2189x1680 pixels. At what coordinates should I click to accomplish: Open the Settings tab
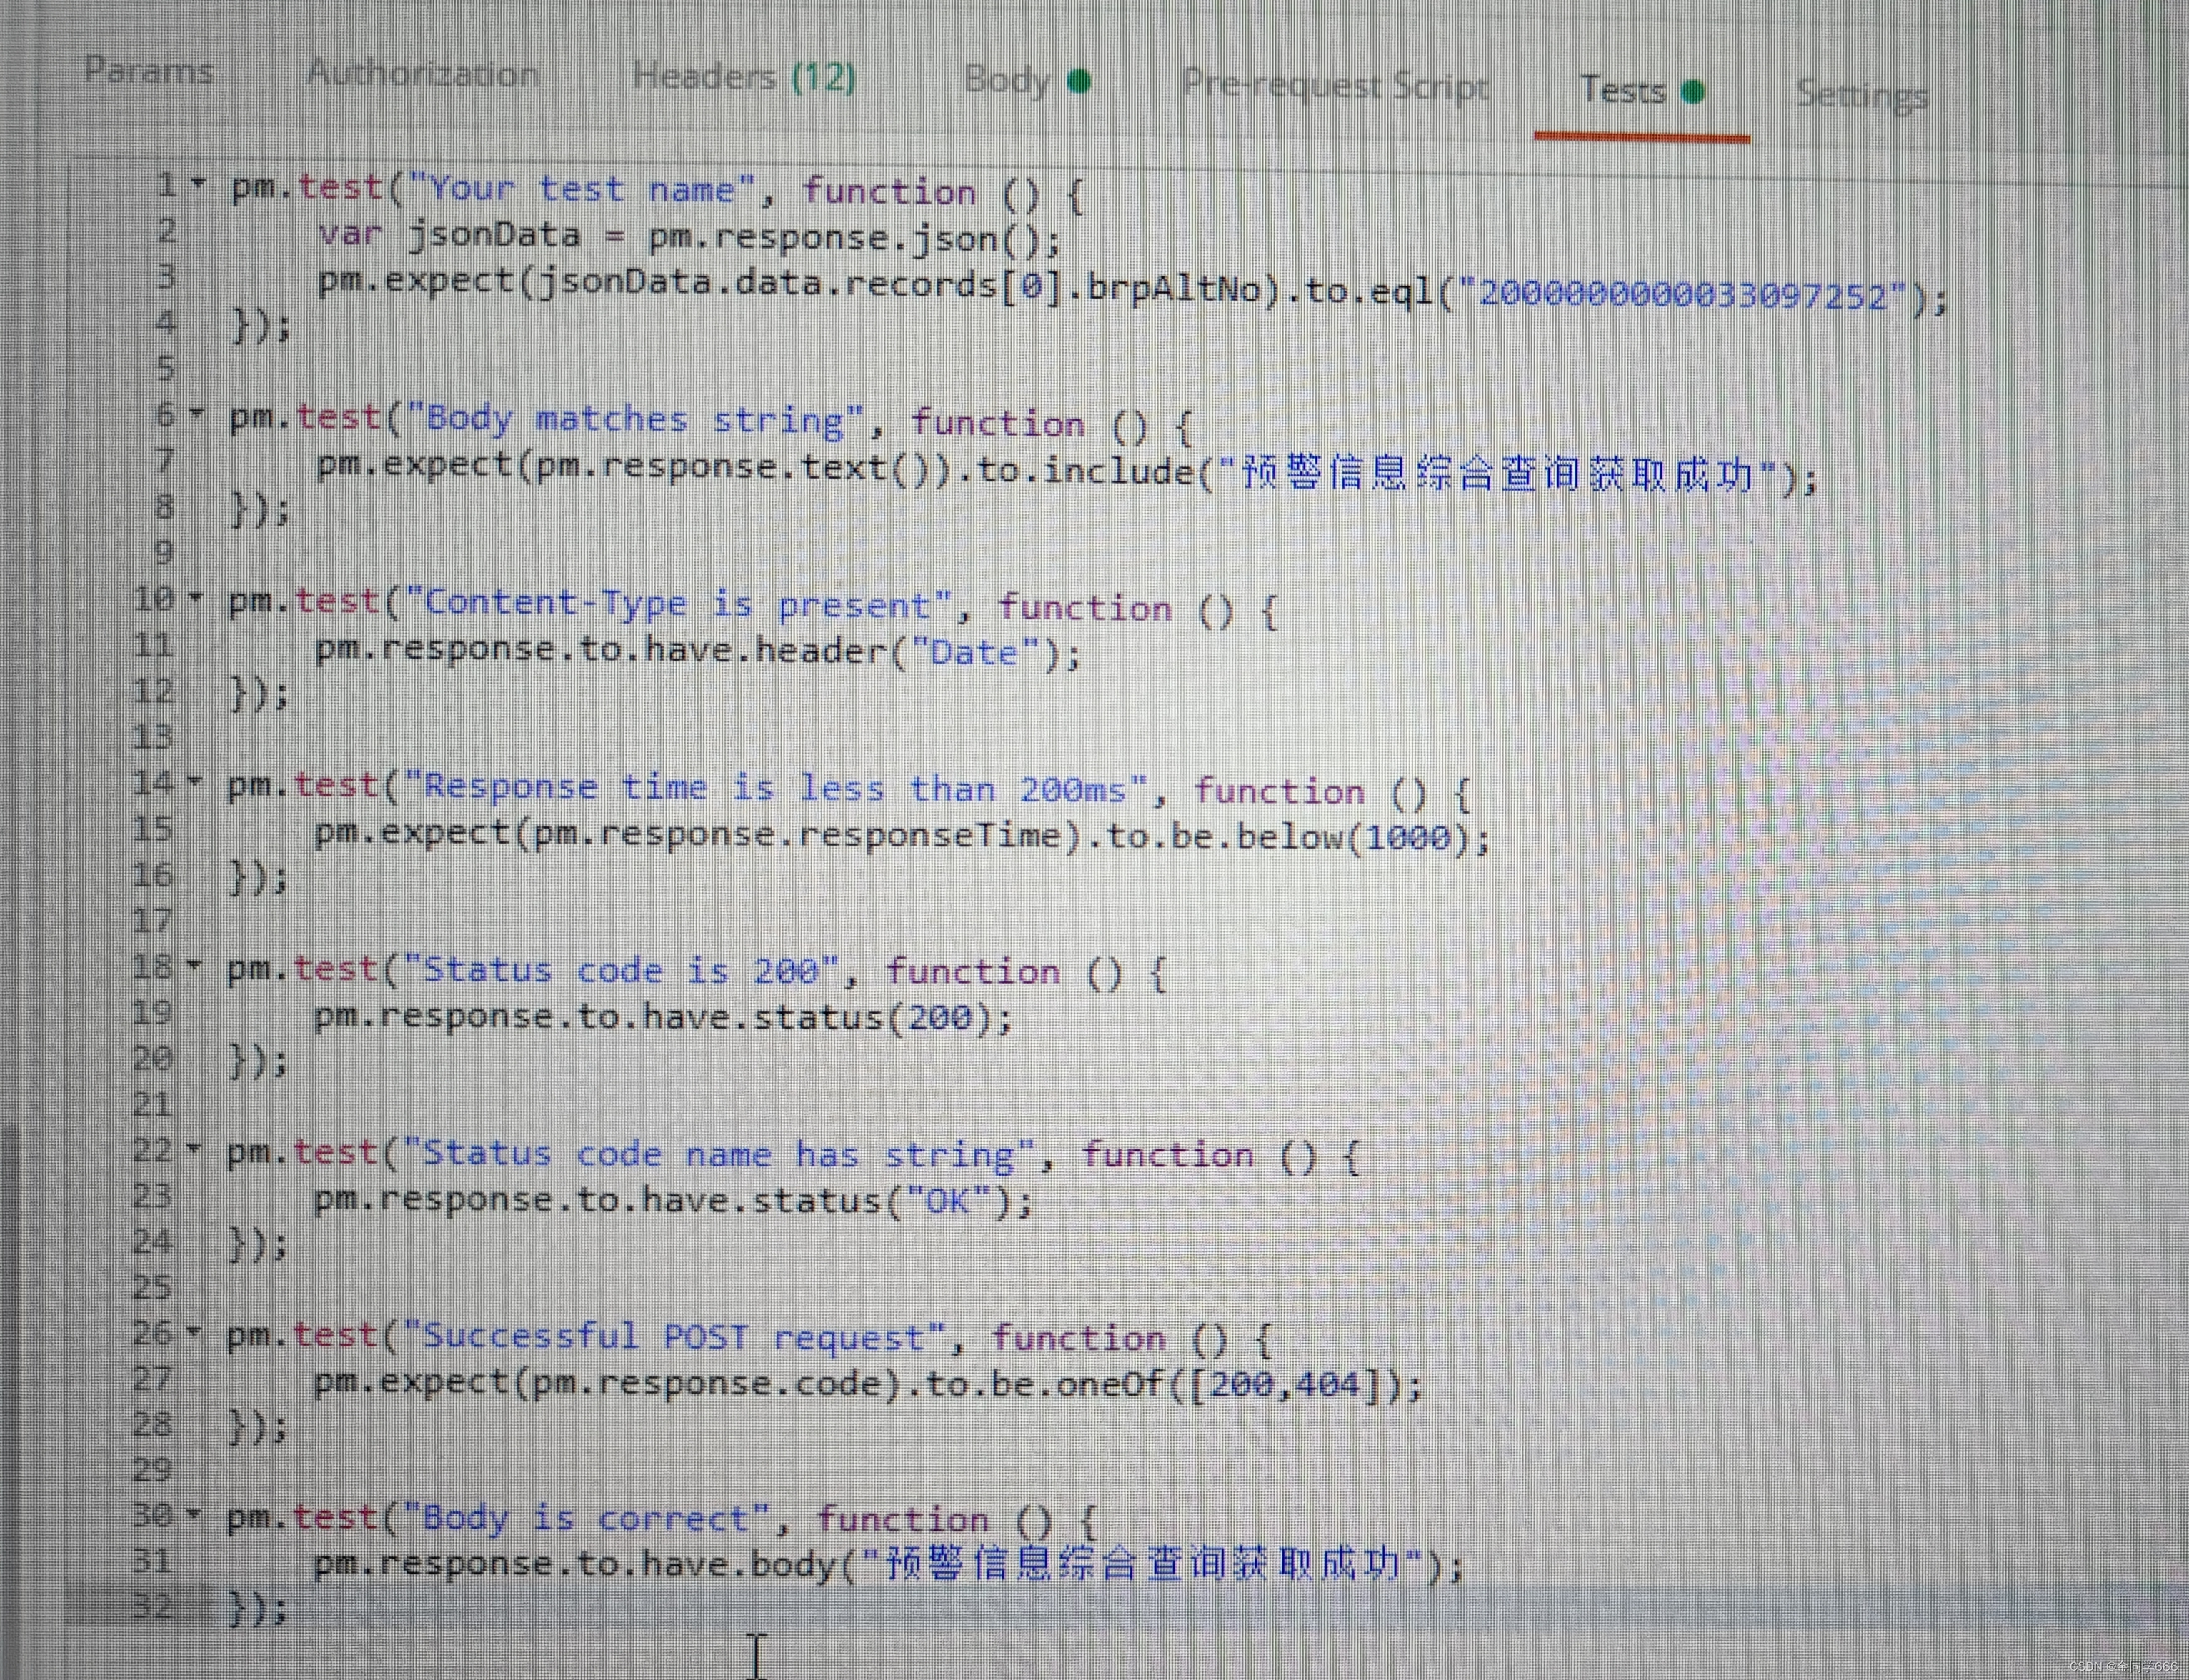[x=1861, y=95]
